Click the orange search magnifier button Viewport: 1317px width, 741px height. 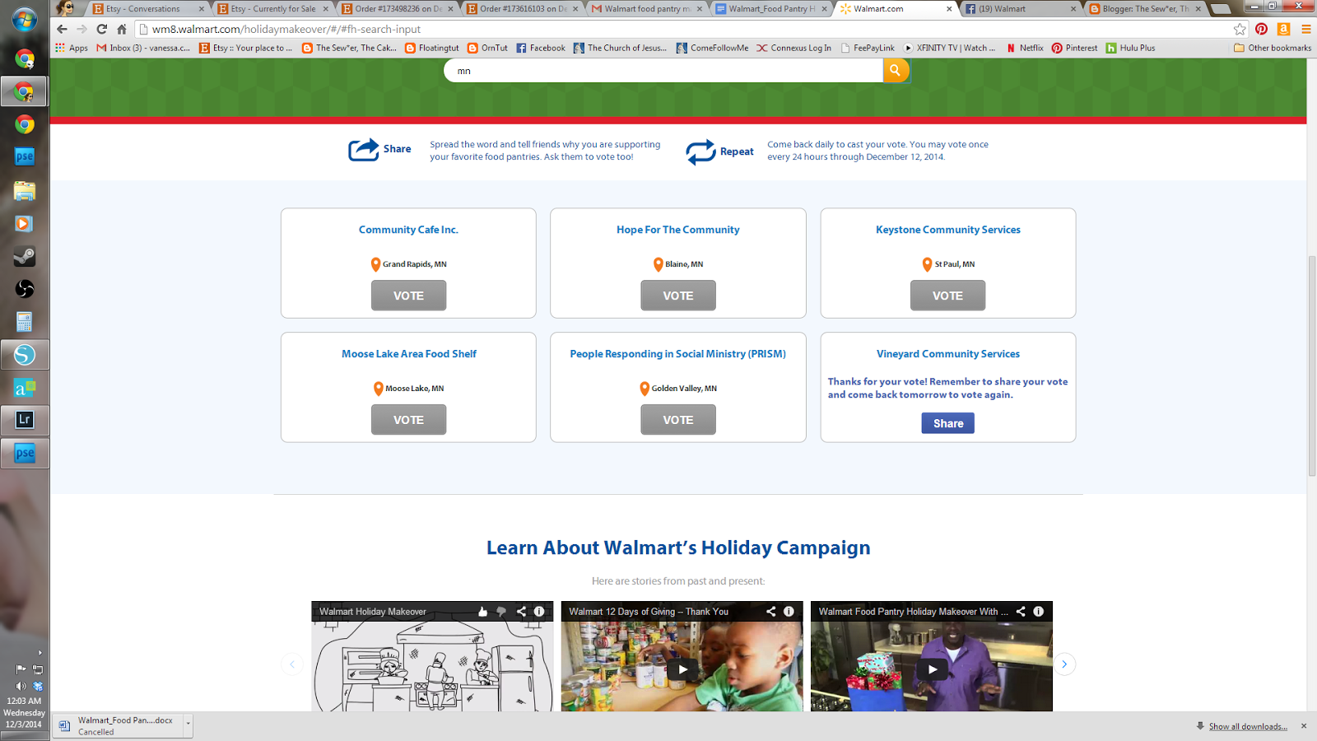point(896,71)
